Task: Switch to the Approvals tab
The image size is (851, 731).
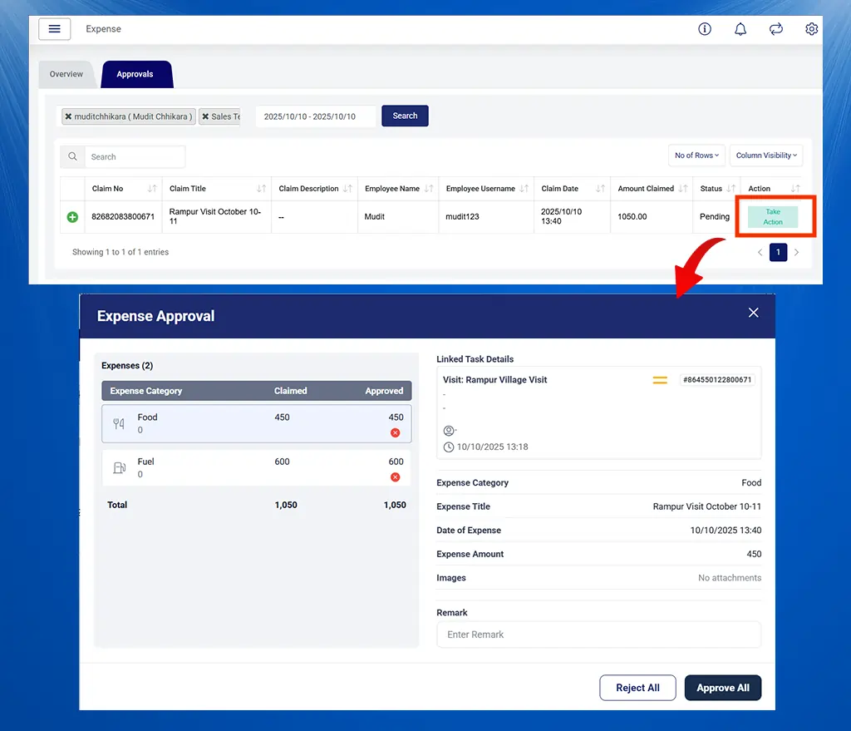Action: (x=136, y=74)
